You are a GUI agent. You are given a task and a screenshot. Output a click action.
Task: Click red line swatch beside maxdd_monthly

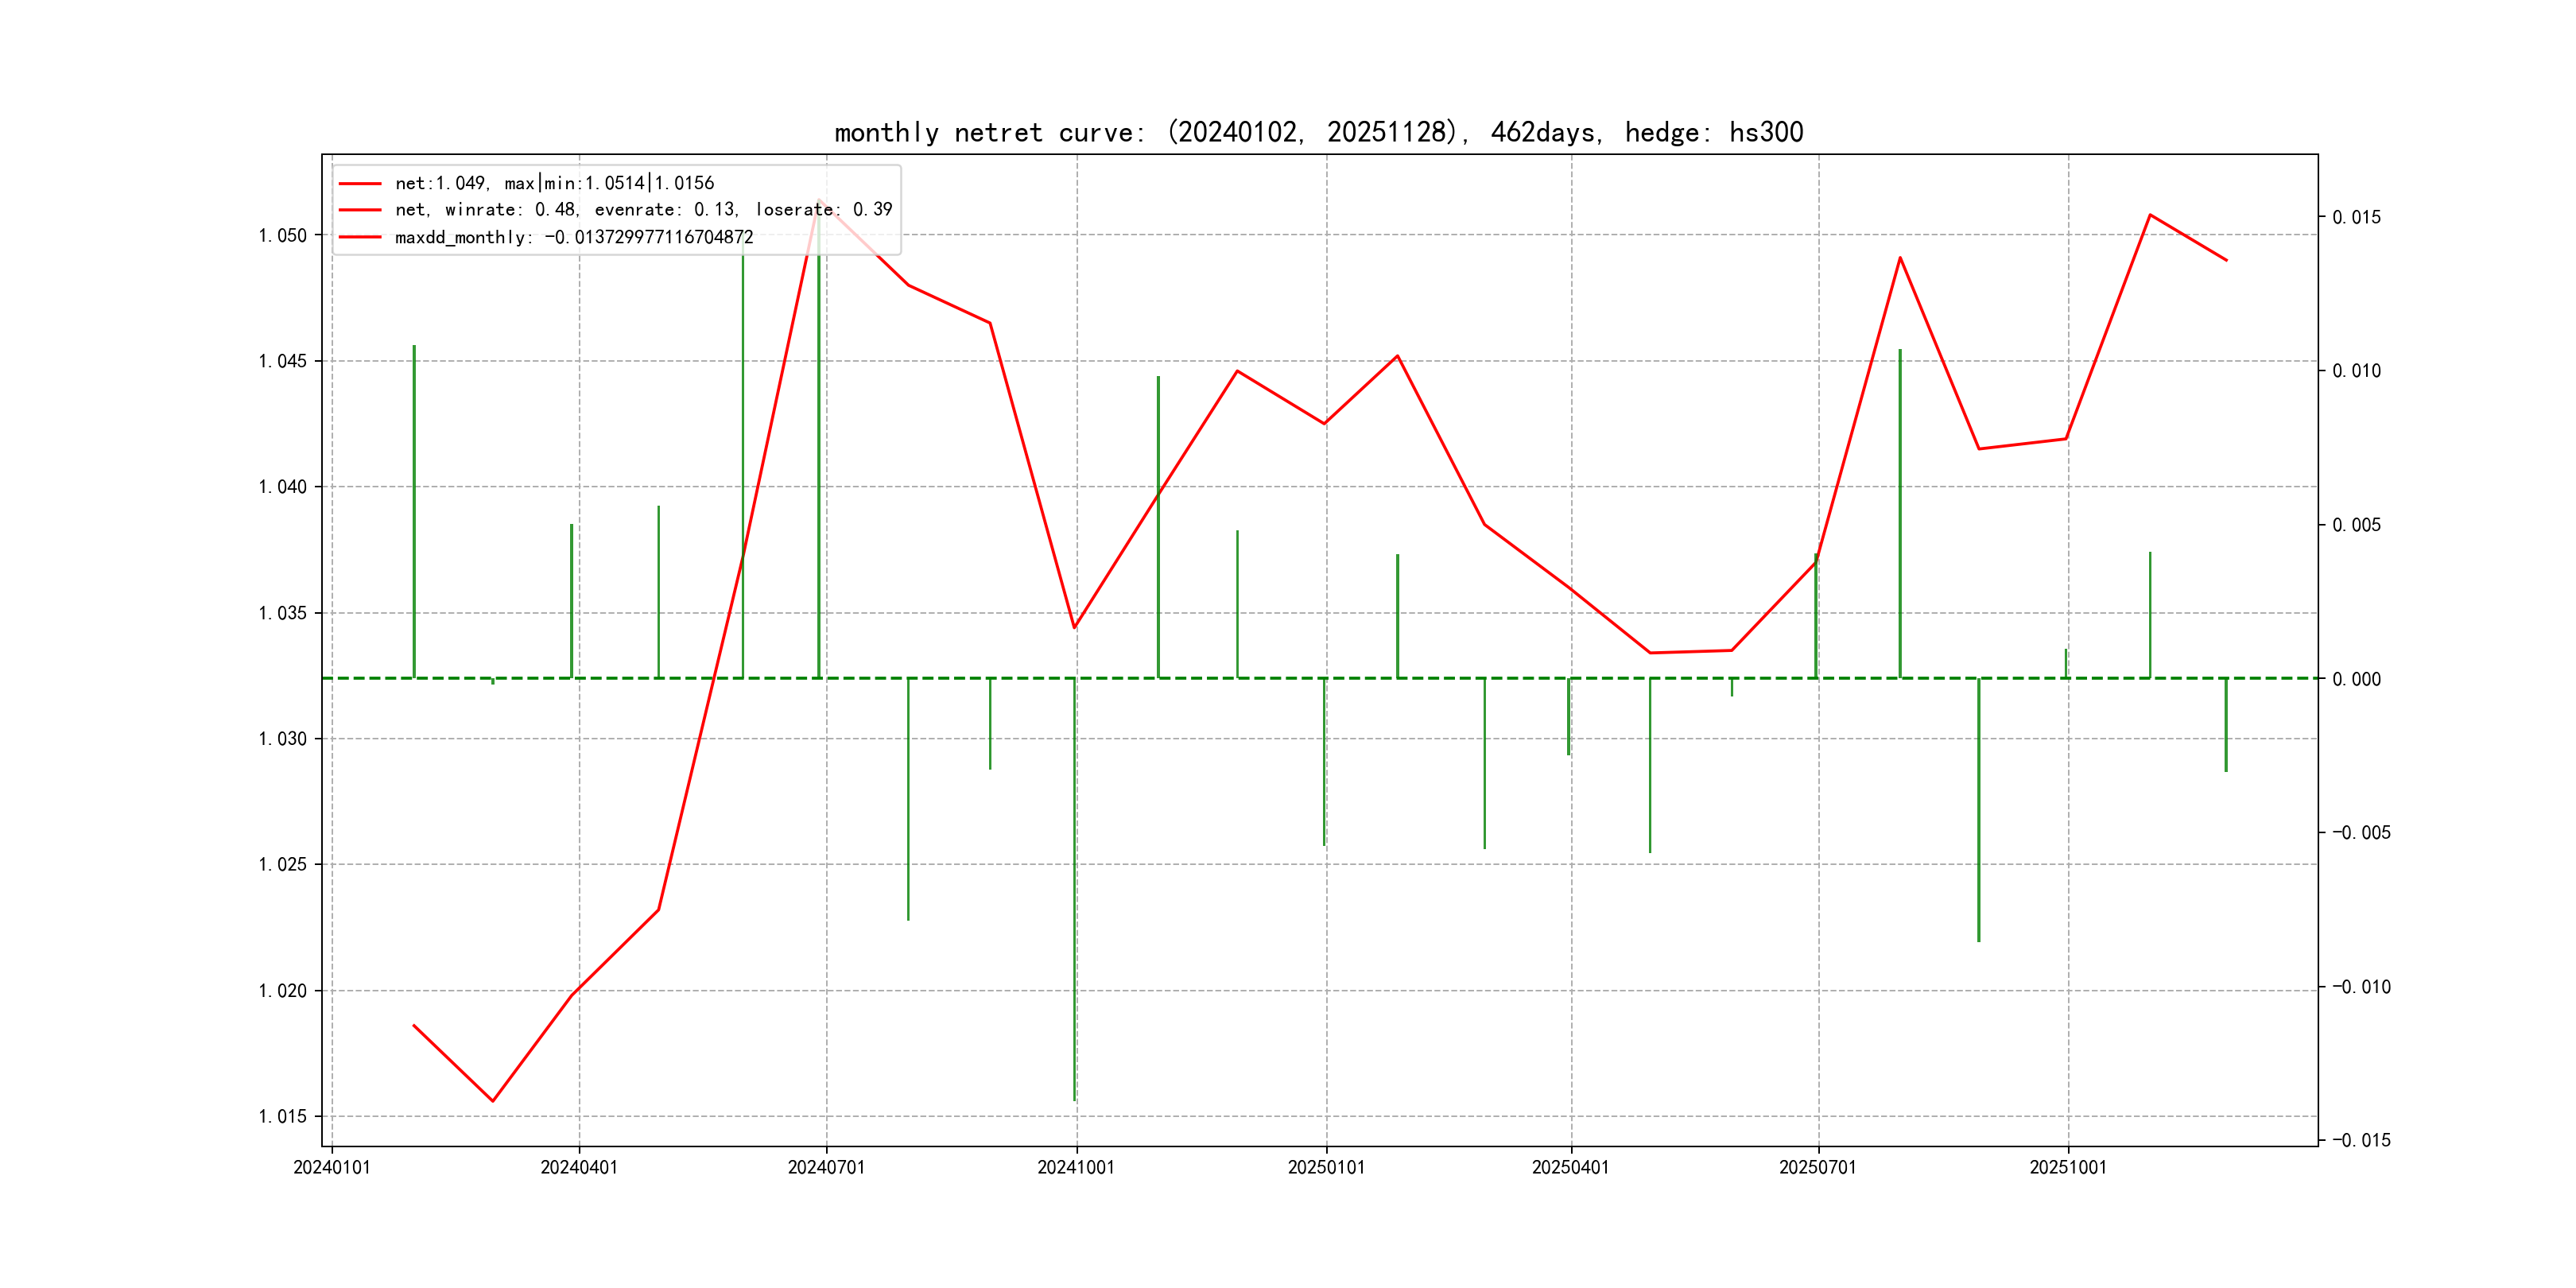[360, 237]
